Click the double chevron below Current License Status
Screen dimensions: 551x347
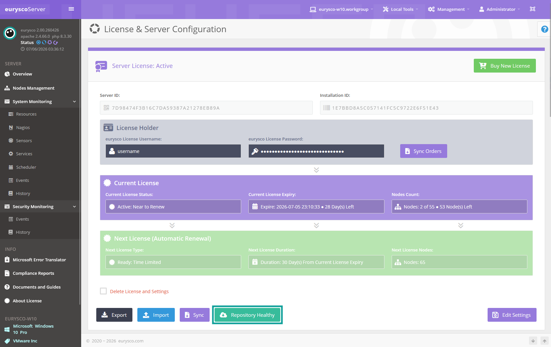point(172,225)
